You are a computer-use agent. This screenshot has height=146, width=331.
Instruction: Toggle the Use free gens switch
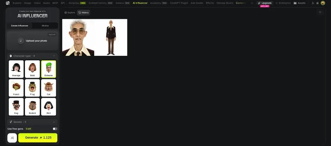point(55,129)
